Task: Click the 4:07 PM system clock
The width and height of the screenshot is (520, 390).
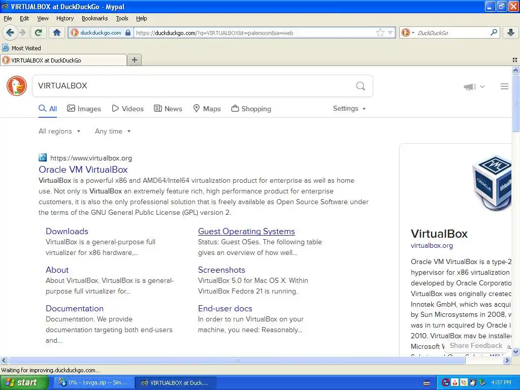Action: click(501, 383)
